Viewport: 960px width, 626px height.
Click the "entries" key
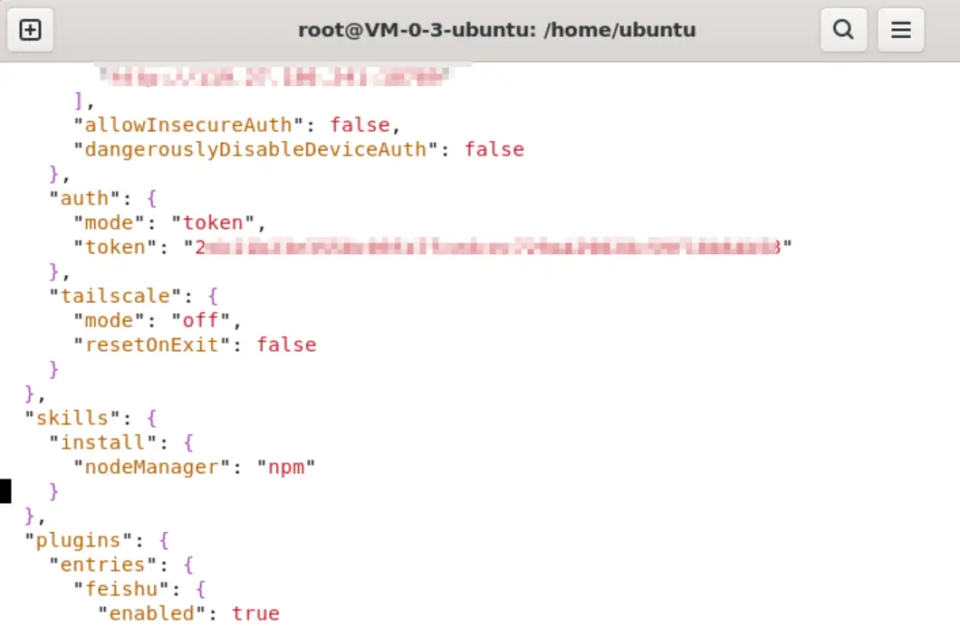pos(103,564)
